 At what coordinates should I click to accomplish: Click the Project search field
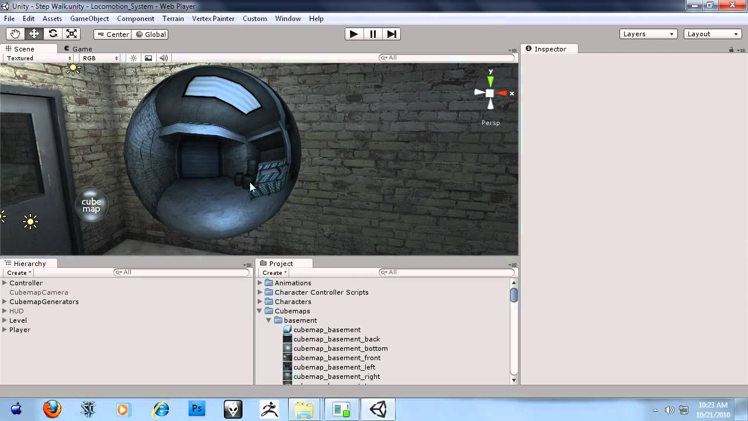446,272
